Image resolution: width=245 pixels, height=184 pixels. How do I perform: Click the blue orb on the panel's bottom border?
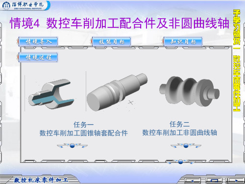coord(180,162)
